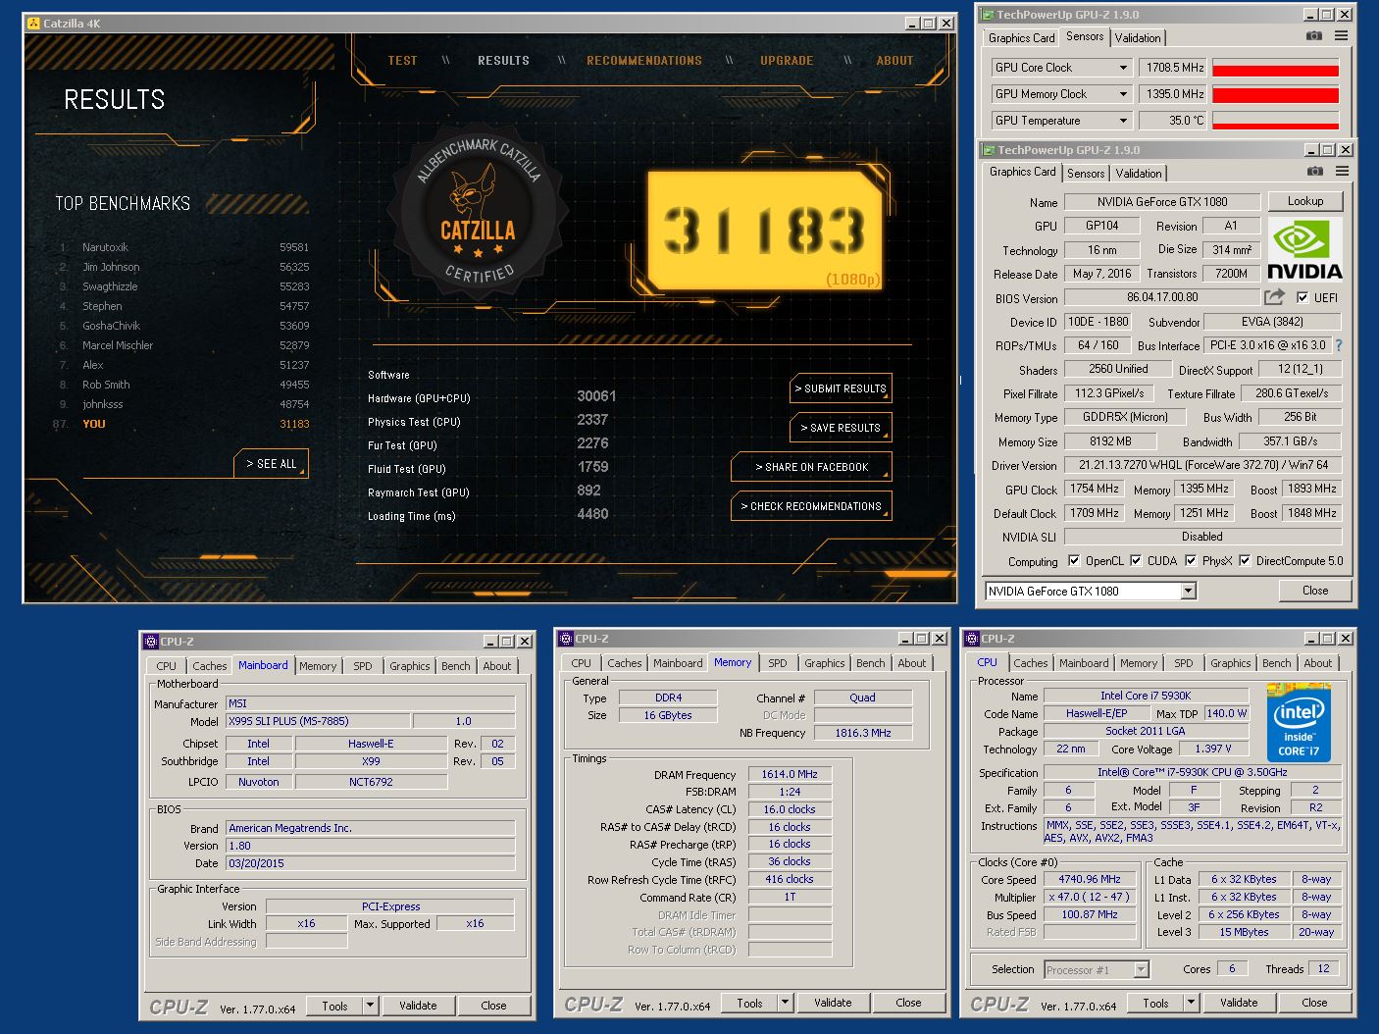Click GPU-Z Sensors window title icon
The width and height of the screenshot is (1379, 1034).
[988, 15]
